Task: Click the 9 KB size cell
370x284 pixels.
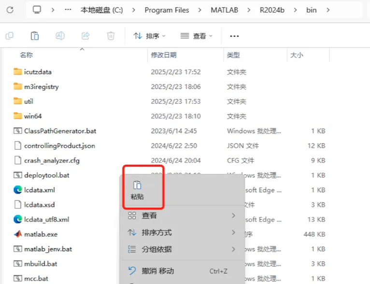Action: pos(318,160)
